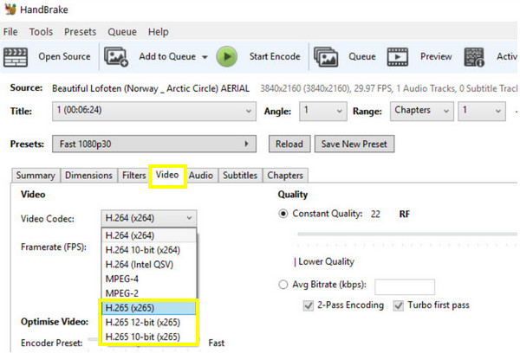Open the Add to Queue dropdown arrow

(205, 57)
